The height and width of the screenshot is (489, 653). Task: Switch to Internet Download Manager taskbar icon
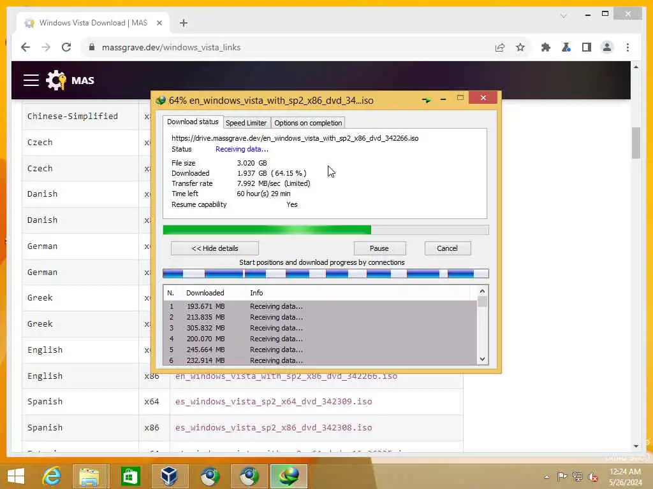pos(289,476)
